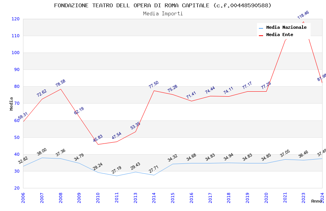326x211 pixels.
Task: Click the 29.24 national average label
Action: pyautogui.click(x=98, y=166)
